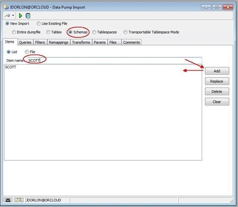Select the Use Existing File option
The height and width of the screenshot is (207, 238).
click(52, 23)
